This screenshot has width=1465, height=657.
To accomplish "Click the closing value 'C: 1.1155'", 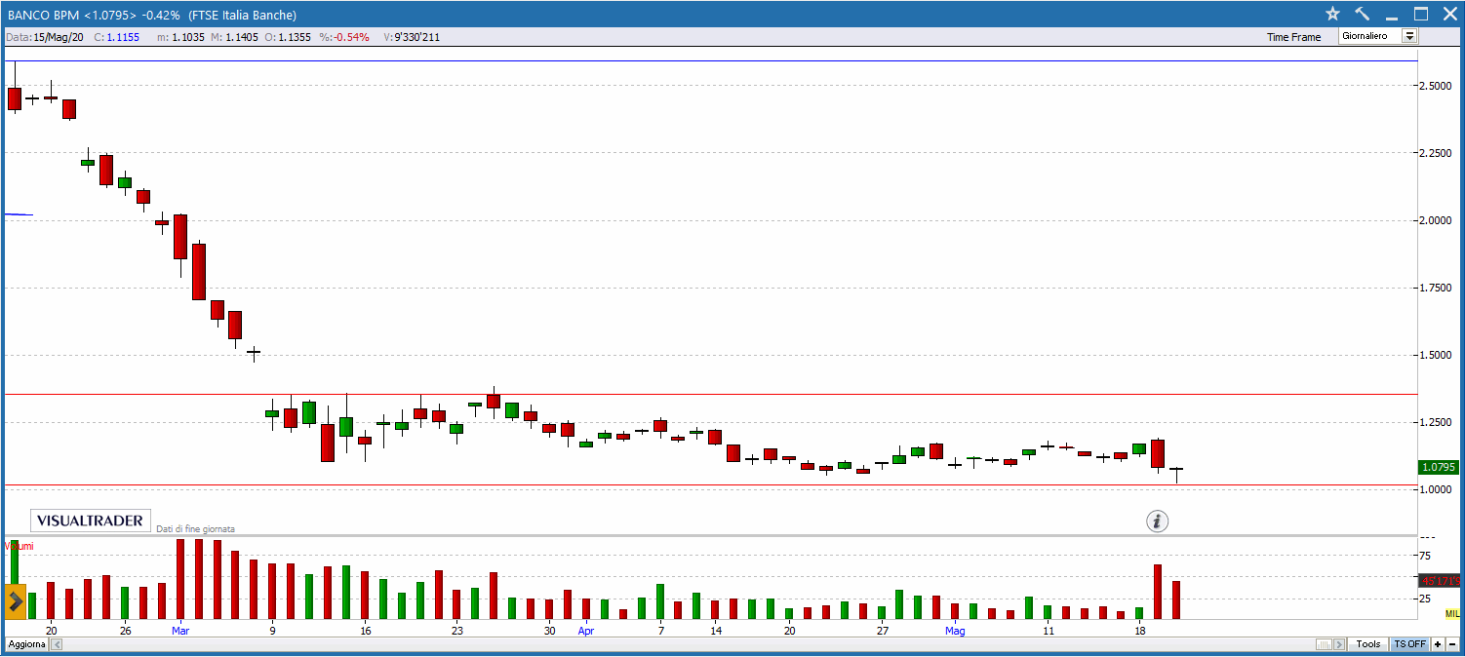I will [117, 37].
